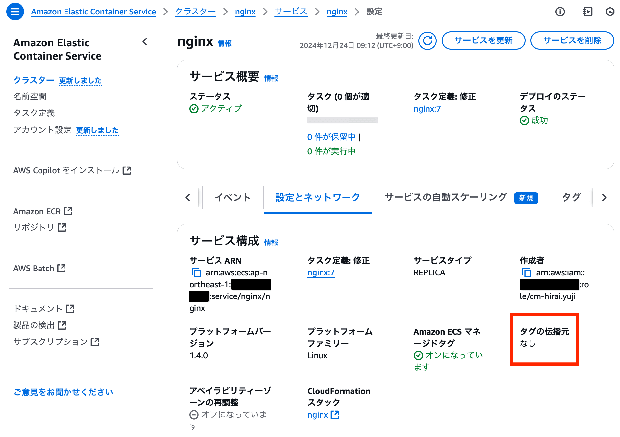Click 更新しました badge next to クラスター
The width and height of the screenshot is (620, 437).
tap(80, 81)
